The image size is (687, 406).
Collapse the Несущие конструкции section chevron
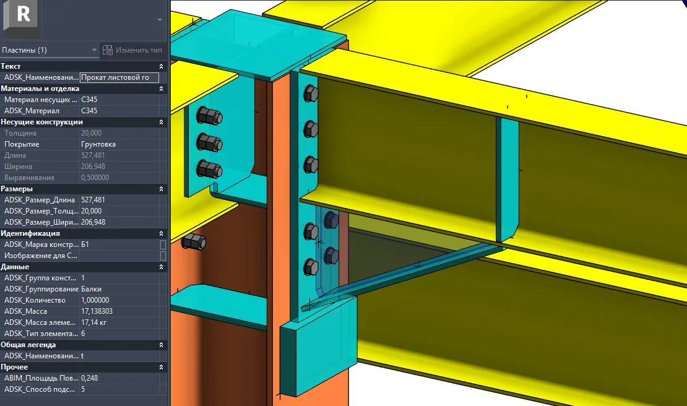(x=161, y=122)
